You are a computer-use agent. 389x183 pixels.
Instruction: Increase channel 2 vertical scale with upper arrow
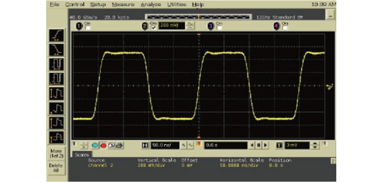pyautogui.click(x=191, y=24)
